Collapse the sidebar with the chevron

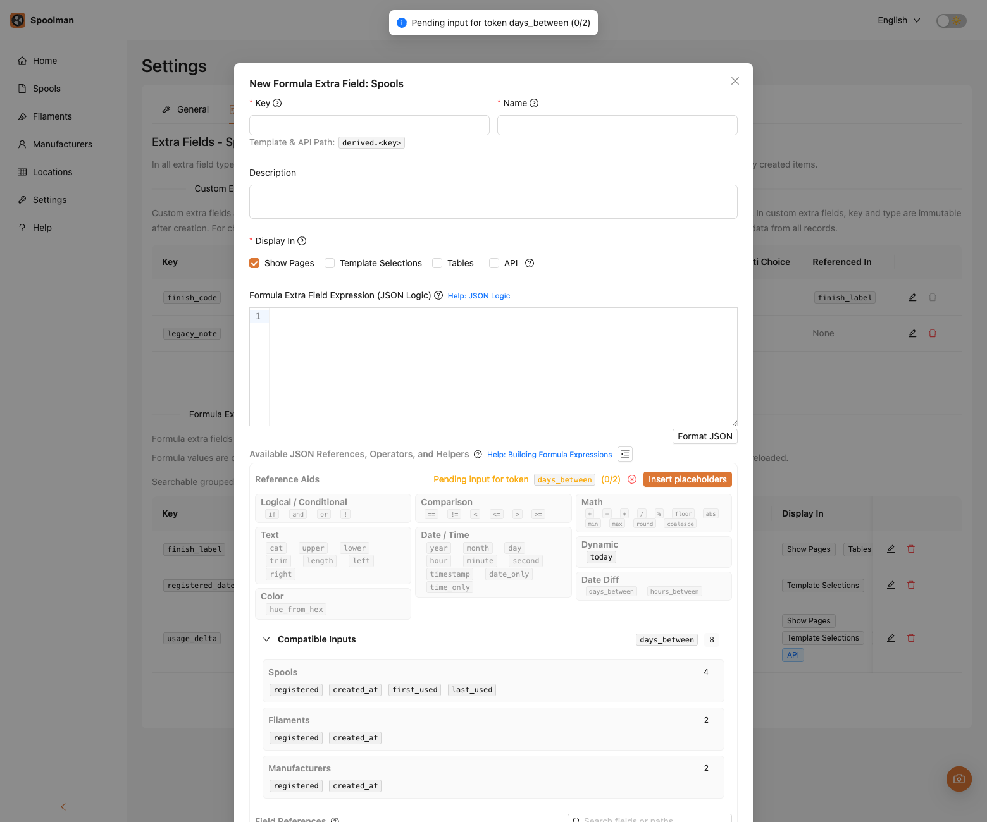coord(63,807)
